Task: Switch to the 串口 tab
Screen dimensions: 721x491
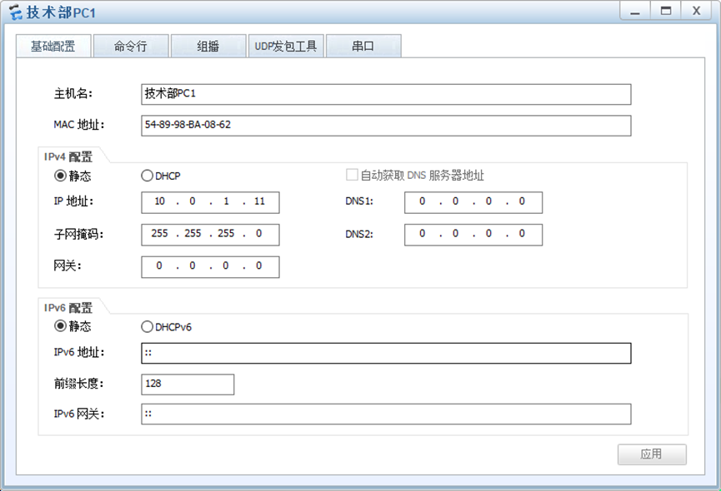Action: [363, 47]
